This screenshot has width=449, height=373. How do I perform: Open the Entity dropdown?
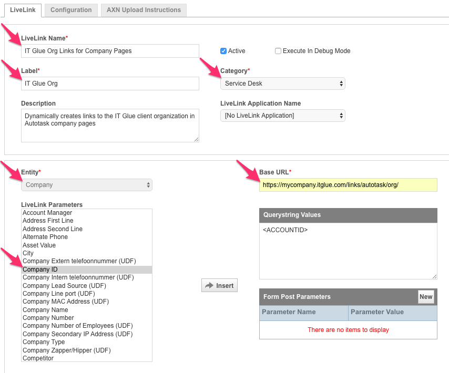87,185
